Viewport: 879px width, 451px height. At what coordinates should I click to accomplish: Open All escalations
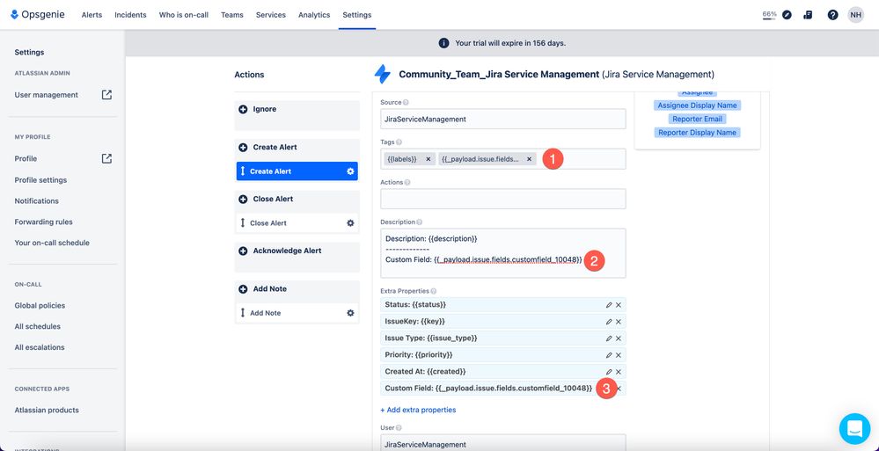[x=40, y=347]
